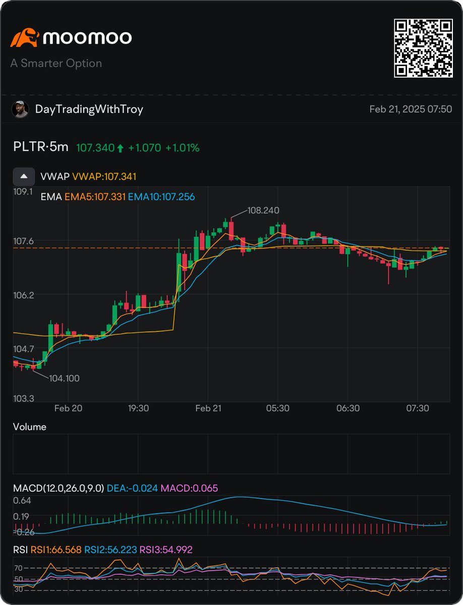Click the MACD(12.0,26.0,9.0) indicator label

click(x=59, y=488)
